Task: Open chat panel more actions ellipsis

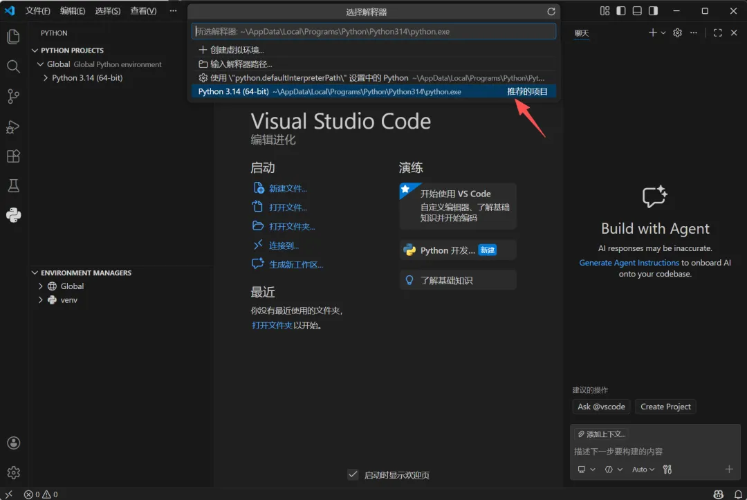Action: [x=694, y=33]
